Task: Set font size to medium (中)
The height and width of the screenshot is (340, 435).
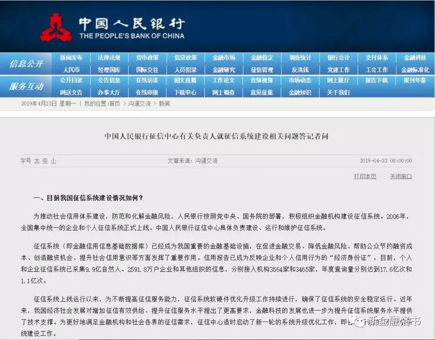Action: 45,161
